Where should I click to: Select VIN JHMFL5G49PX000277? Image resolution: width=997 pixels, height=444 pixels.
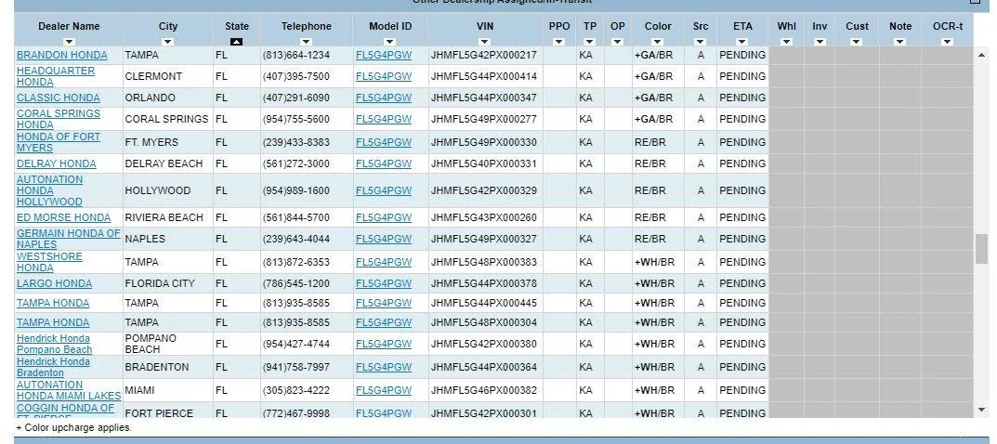point(483,119)
